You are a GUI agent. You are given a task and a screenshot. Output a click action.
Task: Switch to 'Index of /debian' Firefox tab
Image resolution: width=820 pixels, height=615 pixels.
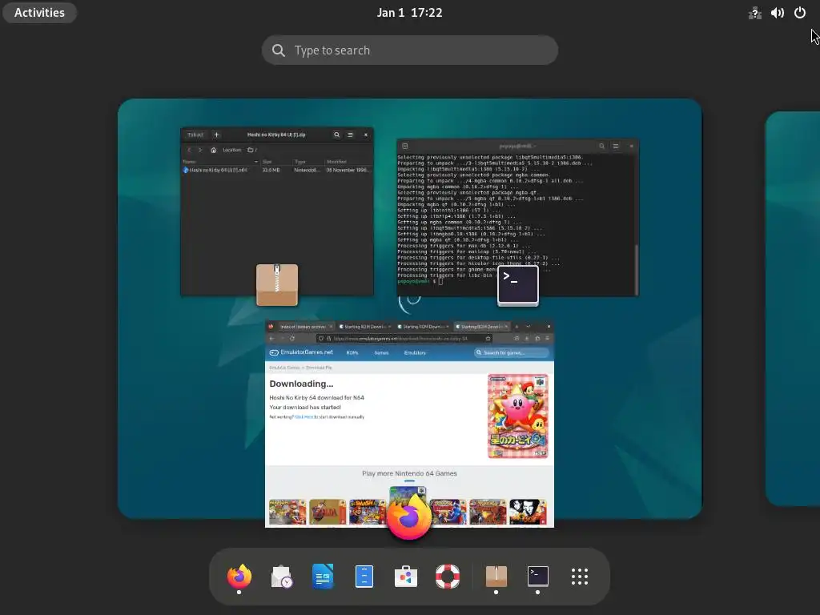click(305, 327)
